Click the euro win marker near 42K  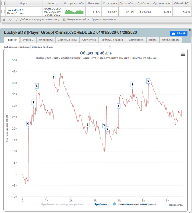54,78
